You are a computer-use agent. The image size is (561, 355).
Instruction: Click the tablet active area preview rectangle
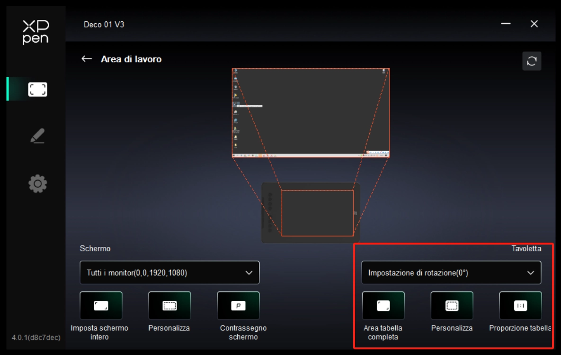click(317, 213)
